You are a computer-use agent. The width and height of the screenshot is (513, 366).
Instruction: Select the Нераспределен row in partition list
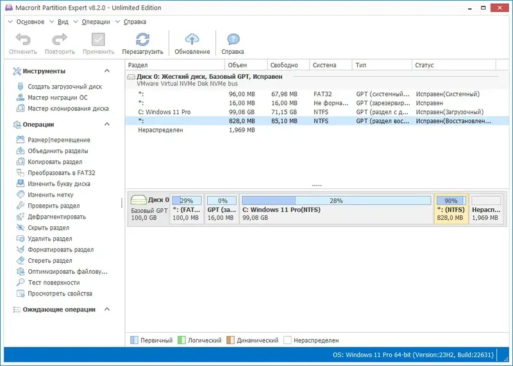point(317,130)
